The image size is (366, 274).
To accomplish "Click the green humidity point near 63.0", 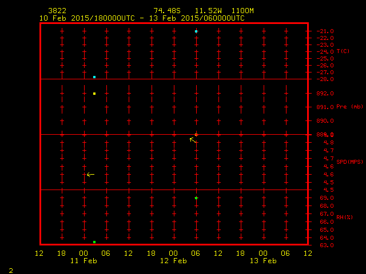I will [94, 242].
